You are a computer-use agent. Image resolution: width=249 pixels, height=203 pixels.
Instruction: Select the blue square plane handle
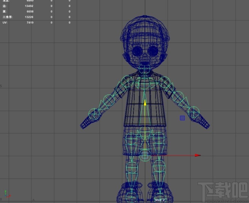pos(182,118)
